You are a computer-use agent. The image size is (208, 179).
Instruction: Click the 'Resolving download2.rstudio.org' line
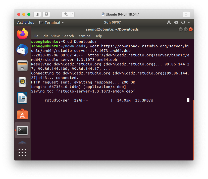point(110,66)
